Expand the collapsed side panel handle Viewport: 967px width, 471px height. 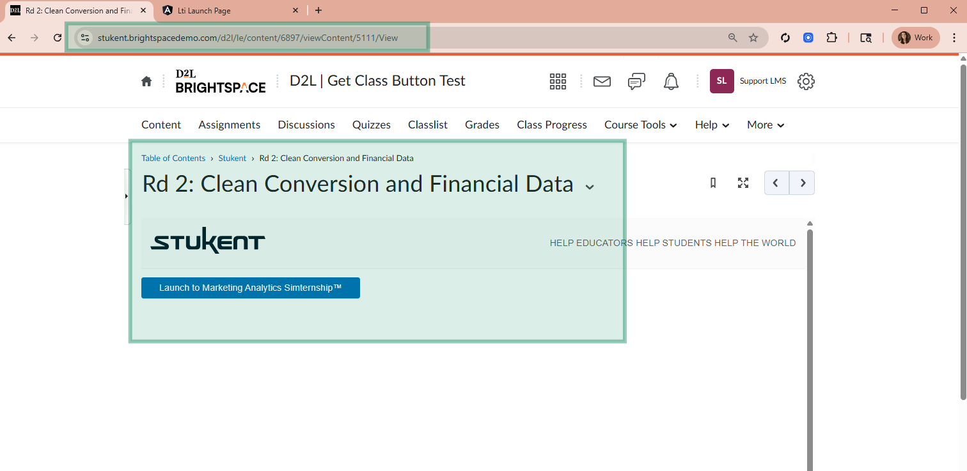click(127, 196)
